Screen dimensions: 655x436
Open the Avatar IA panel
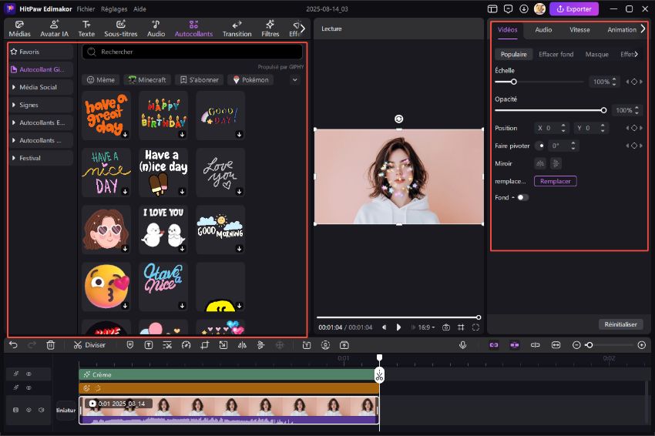(54, 29)
